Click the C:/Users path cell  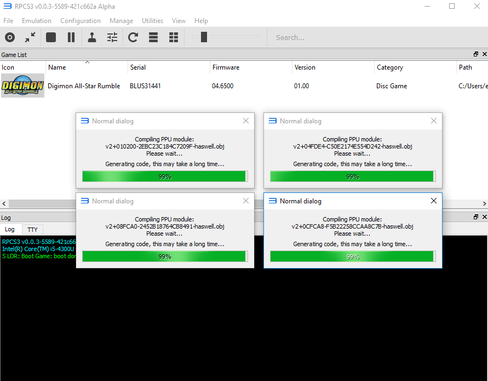click(473, 86)
